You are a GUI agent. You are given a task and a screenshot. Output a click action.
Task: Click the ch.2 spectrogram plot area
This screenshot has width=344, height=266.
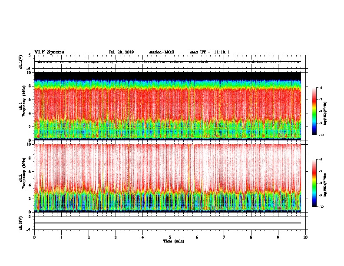click(168, 178)
